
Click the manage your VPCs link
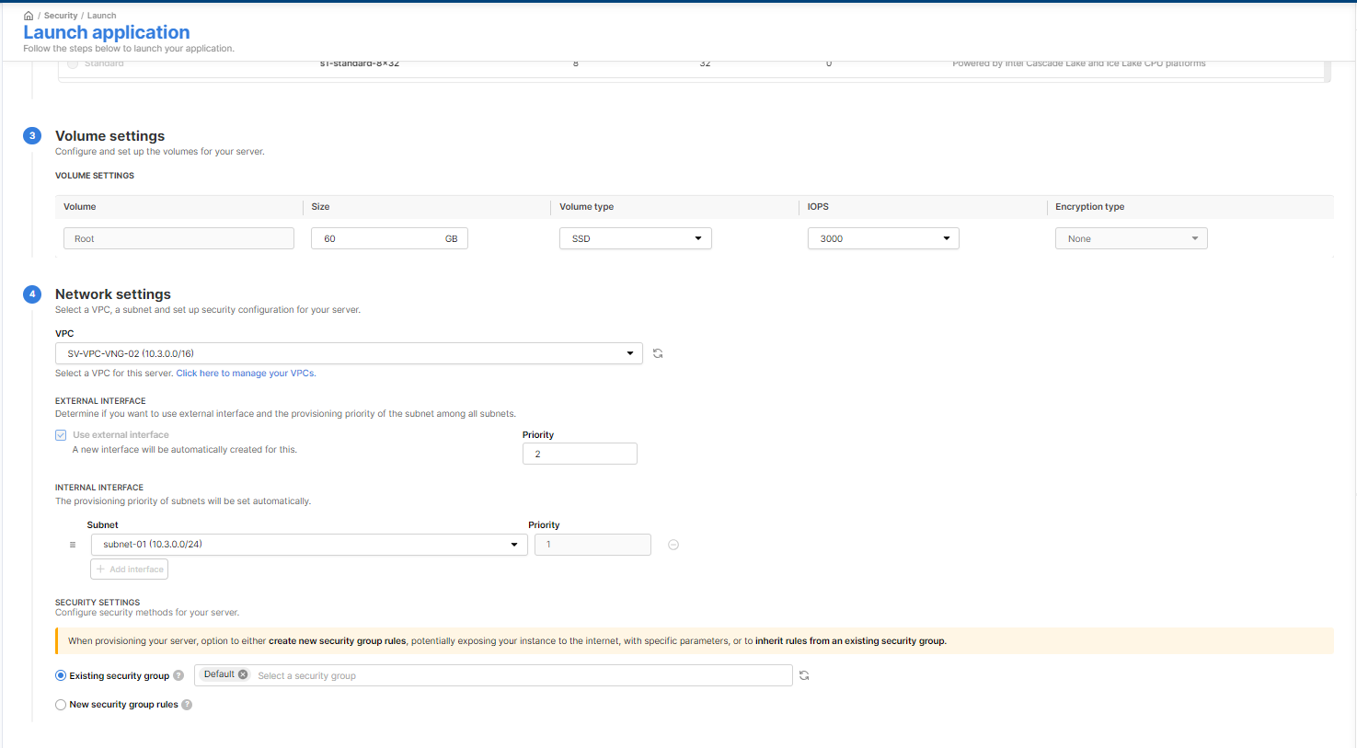246,374
